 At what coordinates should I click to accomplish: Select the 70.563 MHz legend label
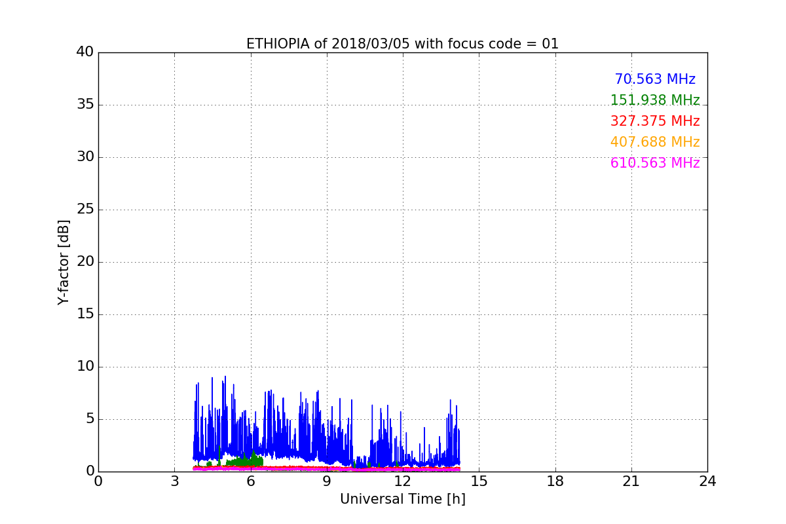point(655,79)
